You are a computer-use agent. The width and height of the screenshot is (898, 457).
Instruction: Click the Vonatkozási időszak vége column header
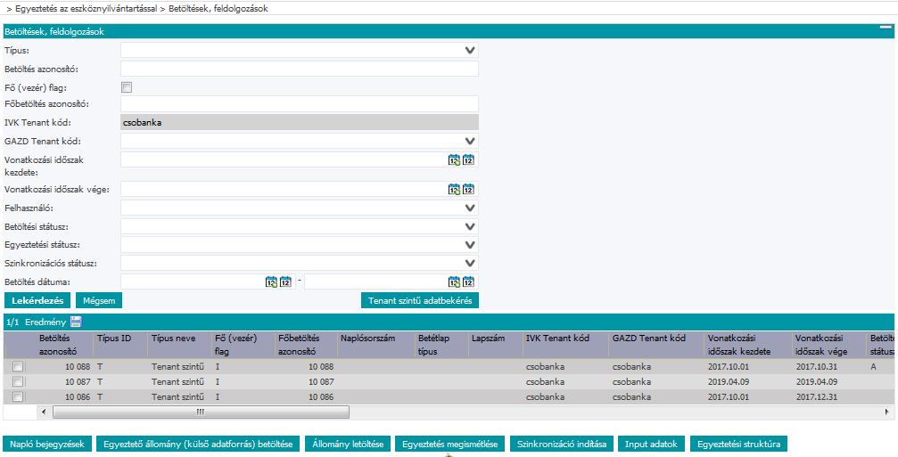point(822,345)
